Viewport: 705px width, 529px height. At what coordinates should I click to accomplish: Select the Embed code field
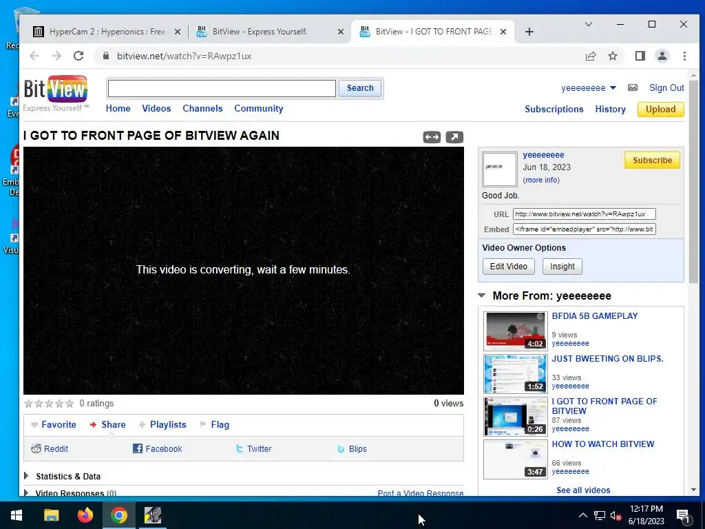pyautogui.click(x=584, y=229)
